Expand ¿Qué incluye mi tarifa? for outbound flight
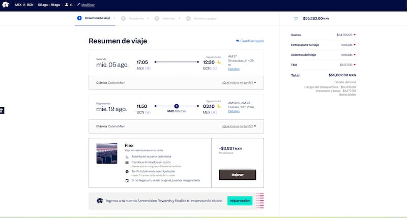This screenshot has height=218, width=407. point(239,83)
